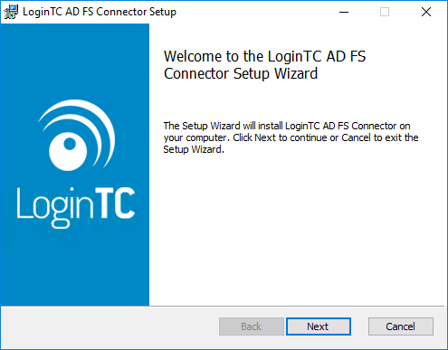Click the 'Connector Setup Wizard' heading line

[241, 74]
